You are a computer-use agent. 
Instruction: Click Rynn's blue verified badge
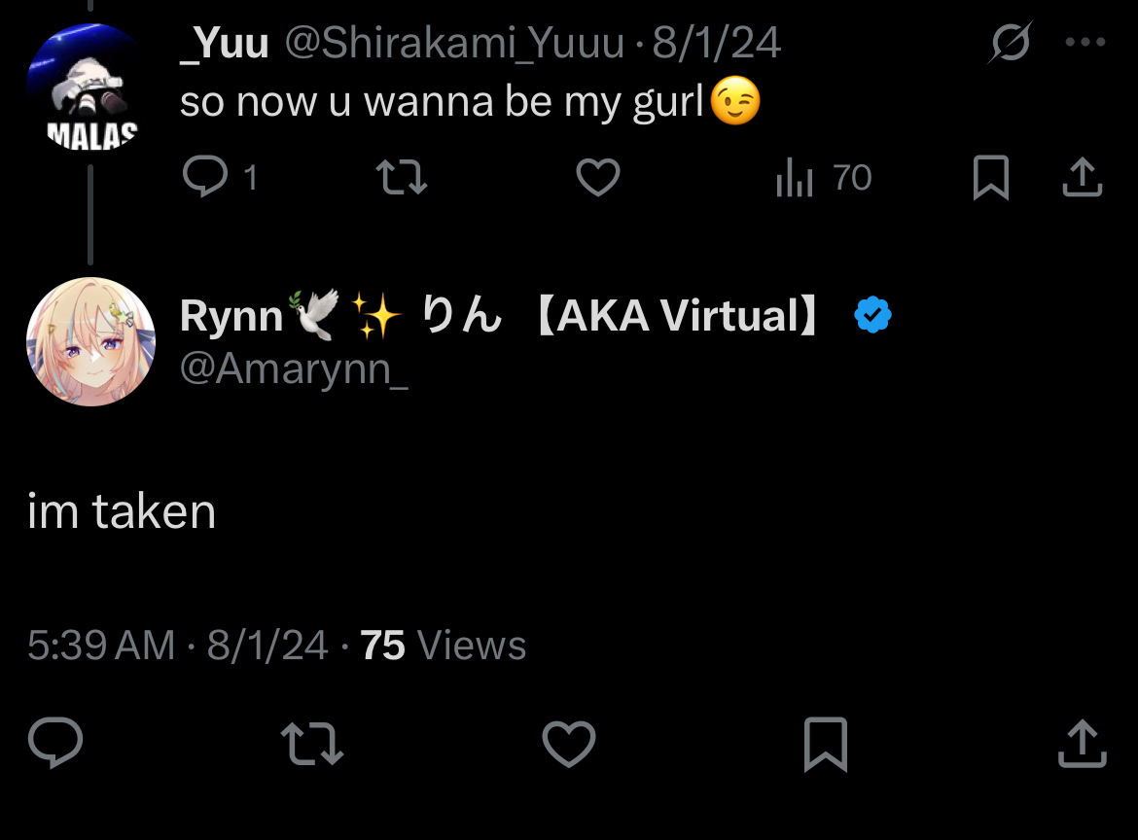tap(872, 316)
